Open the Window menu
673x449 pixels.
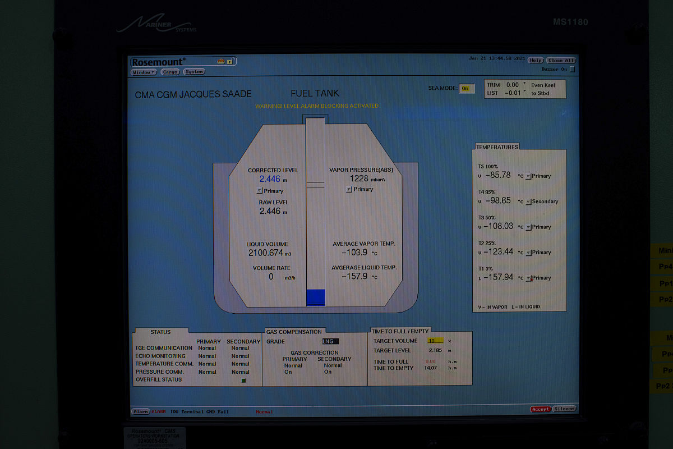[144, 72]
